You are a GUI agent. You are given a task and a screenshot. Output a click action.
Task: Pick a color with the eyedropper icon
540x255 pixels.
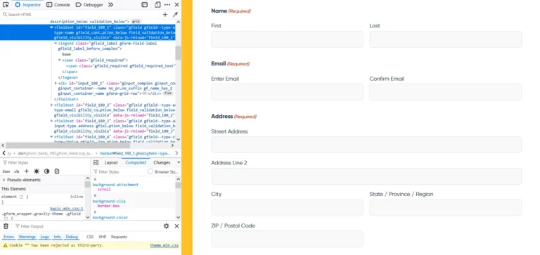point(175,15)
